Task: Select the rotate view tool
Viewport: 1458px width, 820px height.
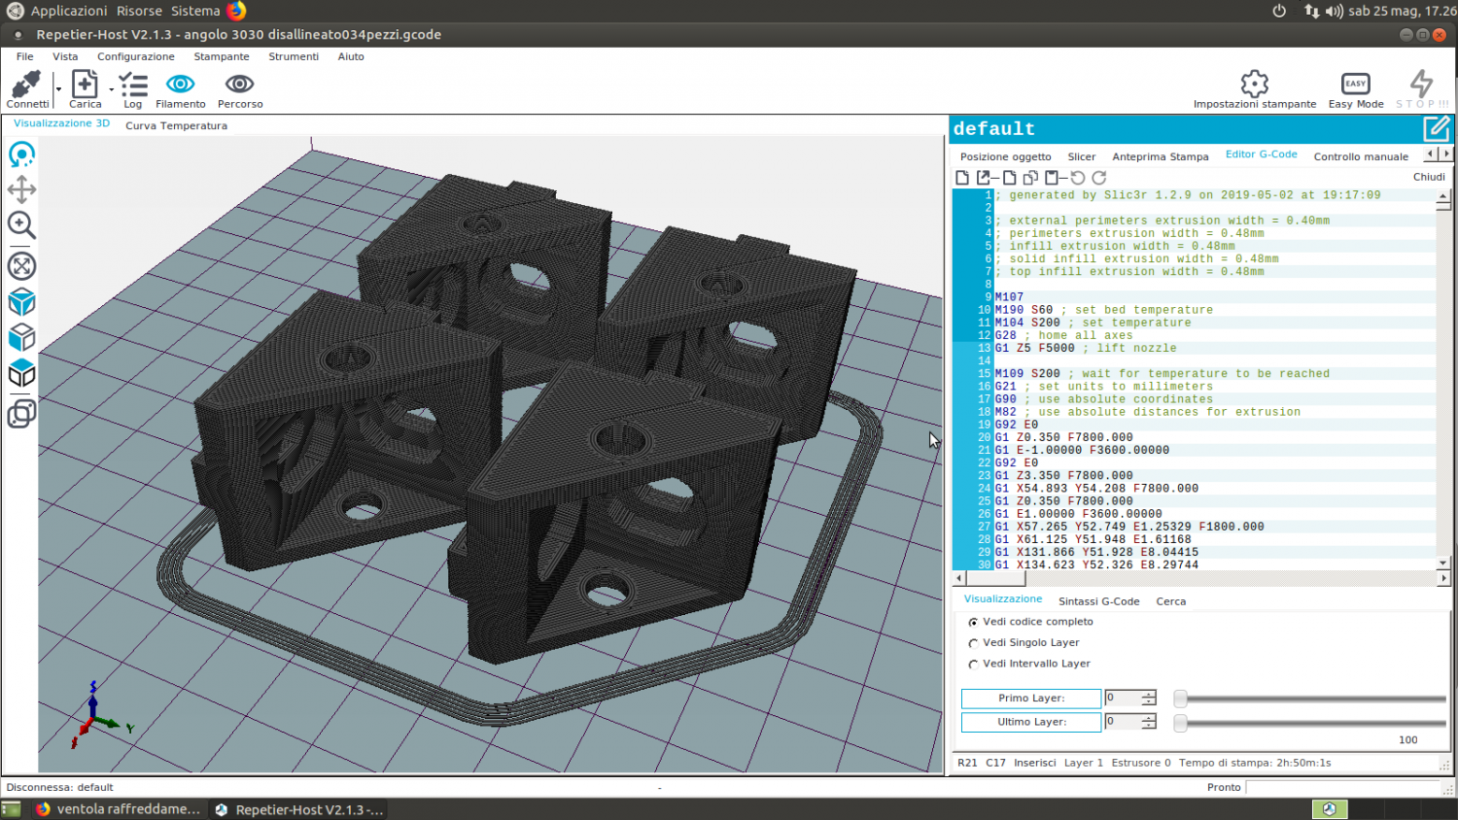Action: 21,154
